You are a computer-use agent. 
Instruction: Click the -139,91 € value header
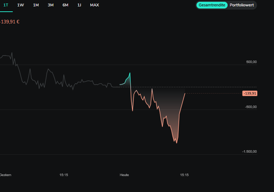pos(10,22)
